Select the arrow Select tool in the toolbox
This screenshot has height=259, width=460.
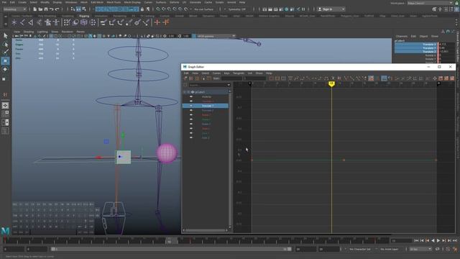click(x=5, y=36)
